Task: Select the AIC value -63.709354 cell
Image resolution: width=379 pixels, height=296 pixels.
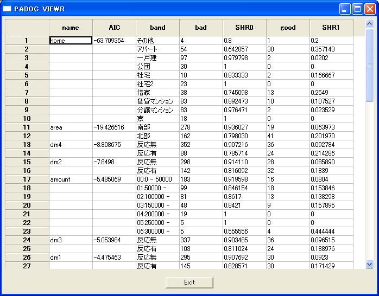Action: point(114,41)
